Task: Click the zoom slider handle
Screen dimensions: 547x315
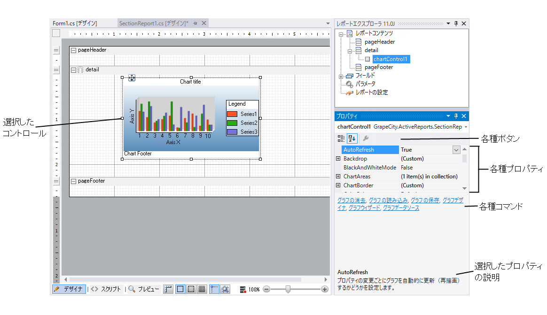Action: pyautogui.click(x=288, y=289)
